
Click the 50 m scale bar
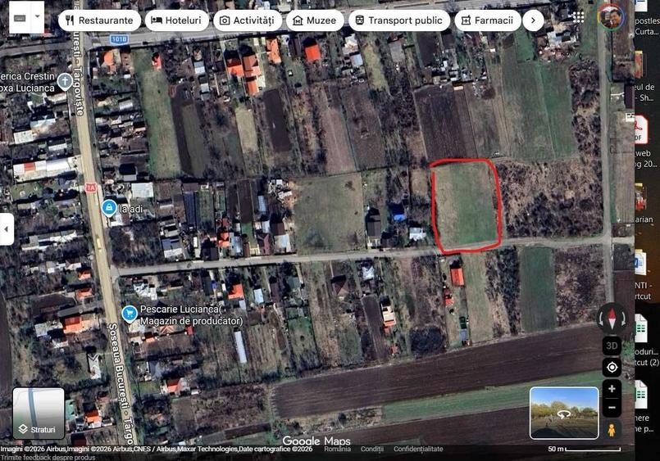click(584, 450)
